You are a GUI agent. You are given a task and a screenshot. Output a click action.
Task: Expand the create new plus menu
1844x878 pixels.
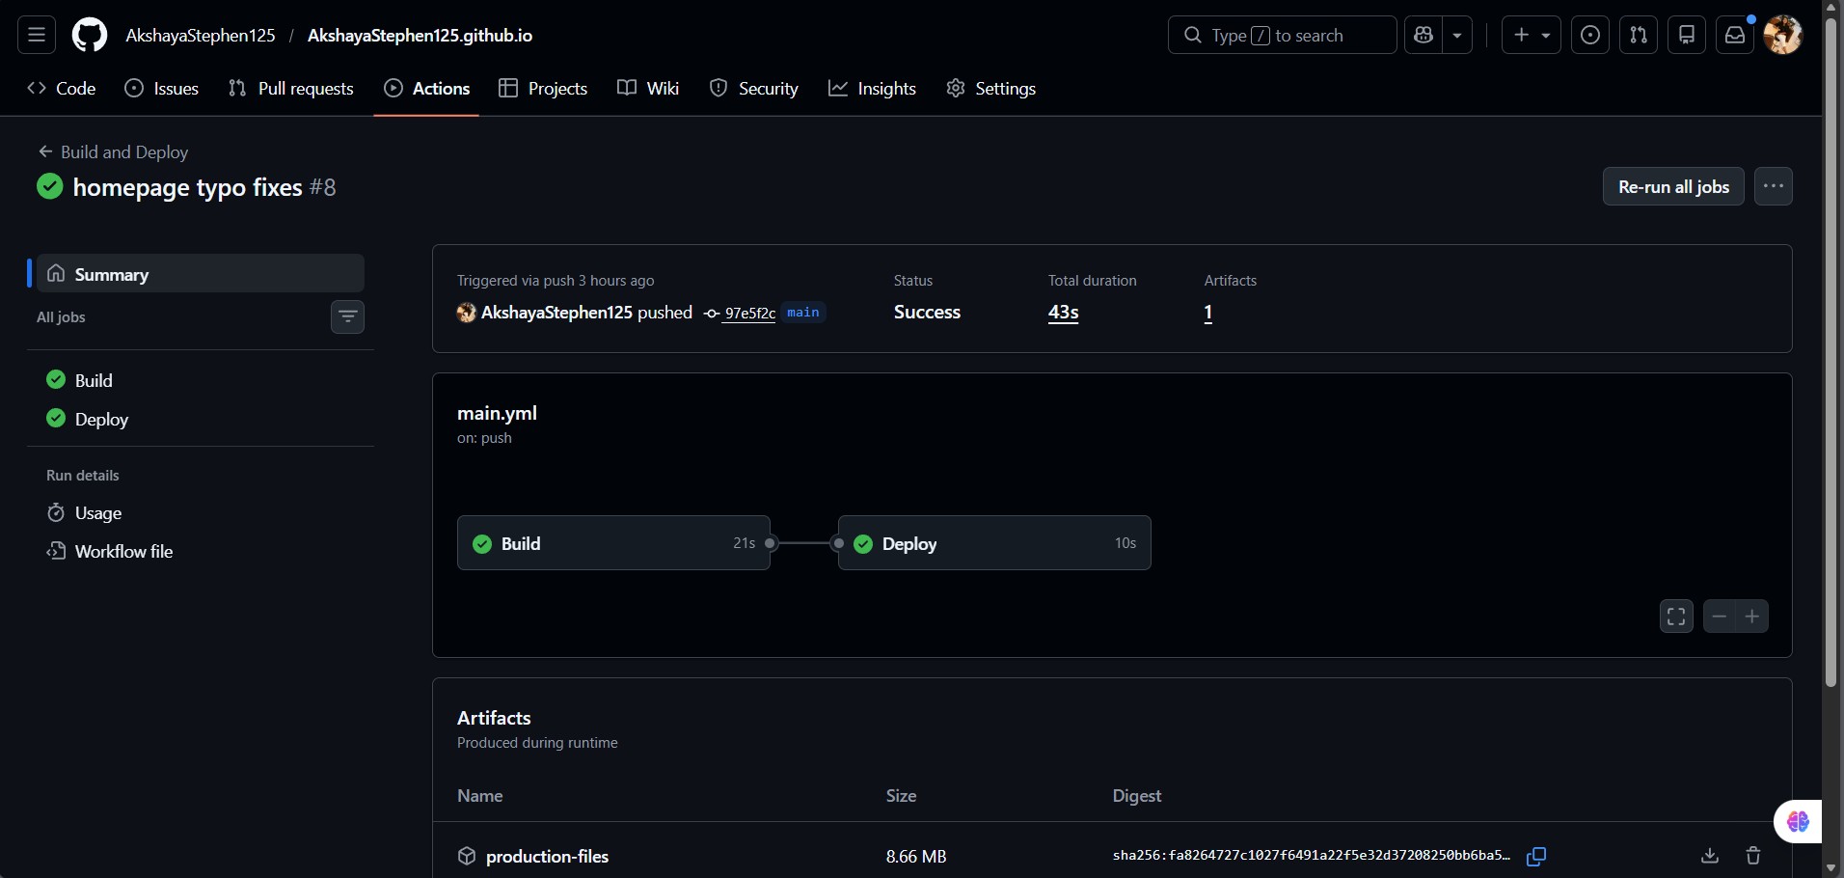point(1532,36)
